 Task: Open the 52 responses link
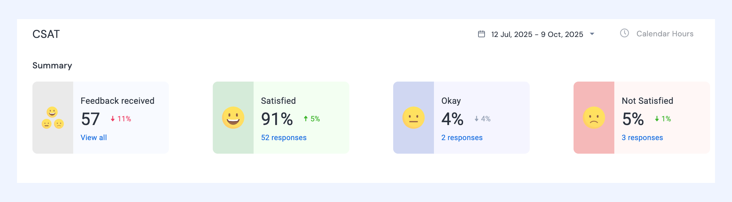tap(284, 138)
